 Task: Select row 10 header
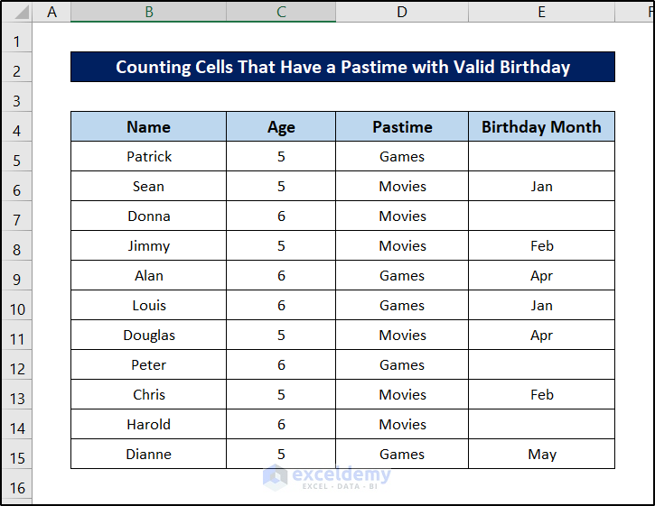(x=16, y=309)
